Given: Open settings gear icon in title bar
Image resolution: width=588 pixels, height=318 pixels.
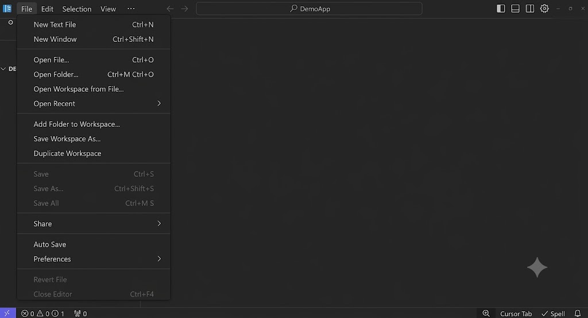Looking at the screenshot, I should (x=544, y=9).
